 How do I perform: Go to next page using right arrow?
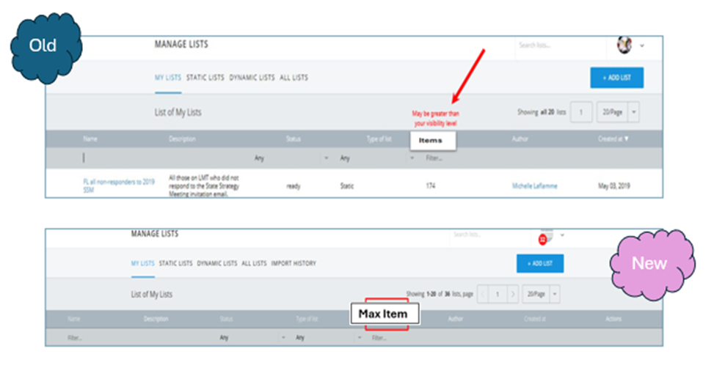click(513, 294)
